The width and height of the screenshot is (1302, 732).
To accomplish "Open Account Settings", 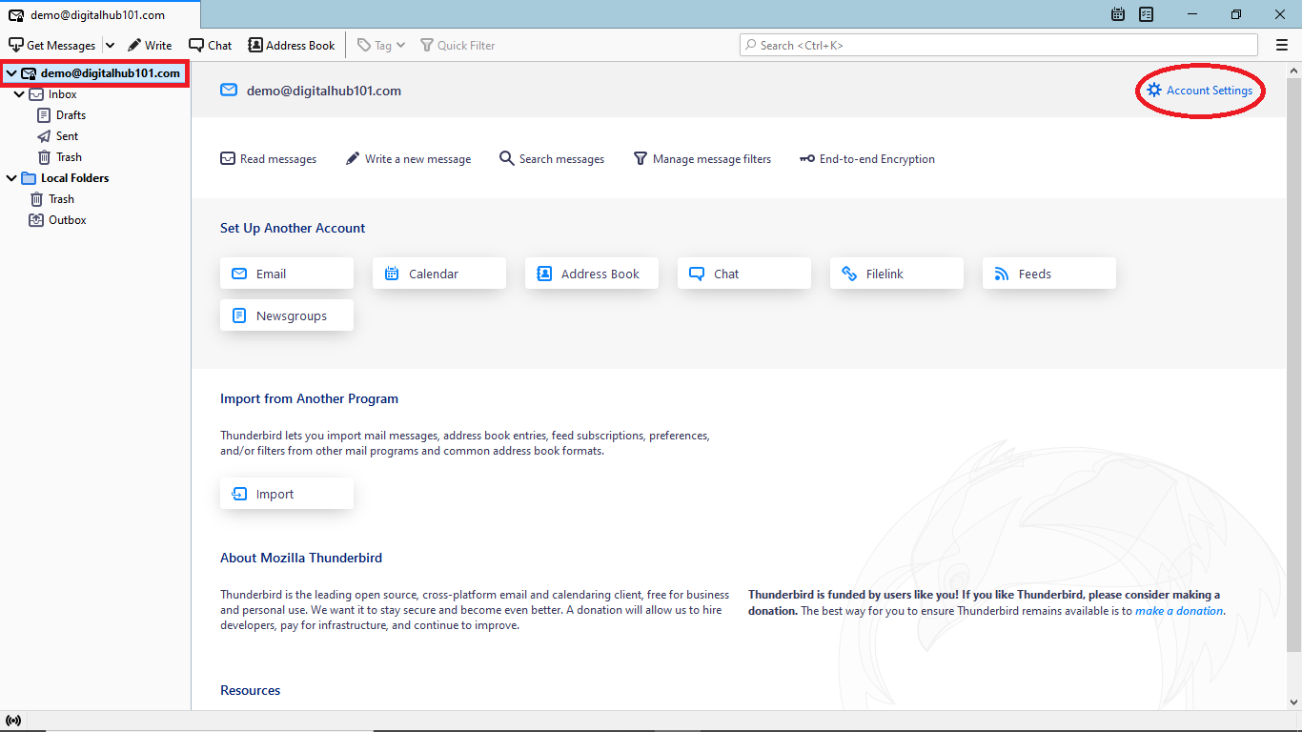I will (1200, 91).
